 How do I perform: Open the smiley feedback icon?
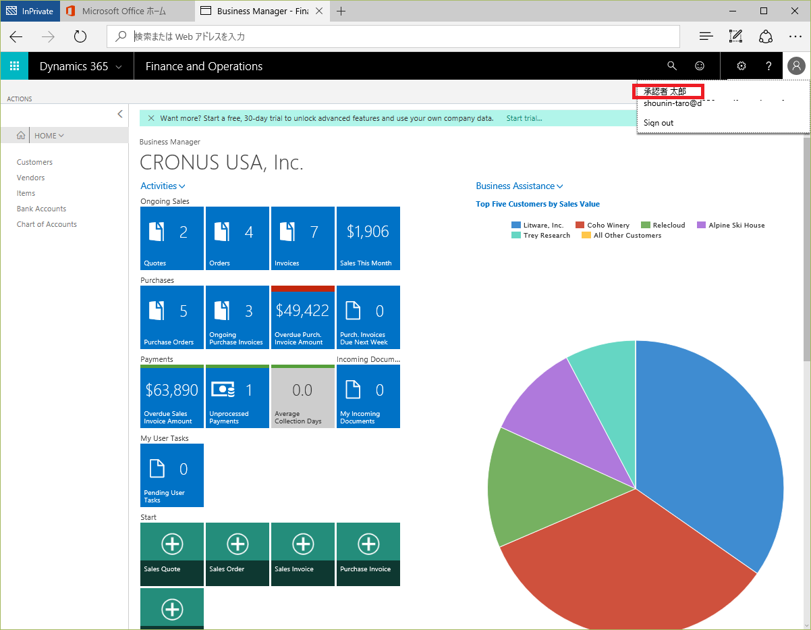[x=700, y=66]
